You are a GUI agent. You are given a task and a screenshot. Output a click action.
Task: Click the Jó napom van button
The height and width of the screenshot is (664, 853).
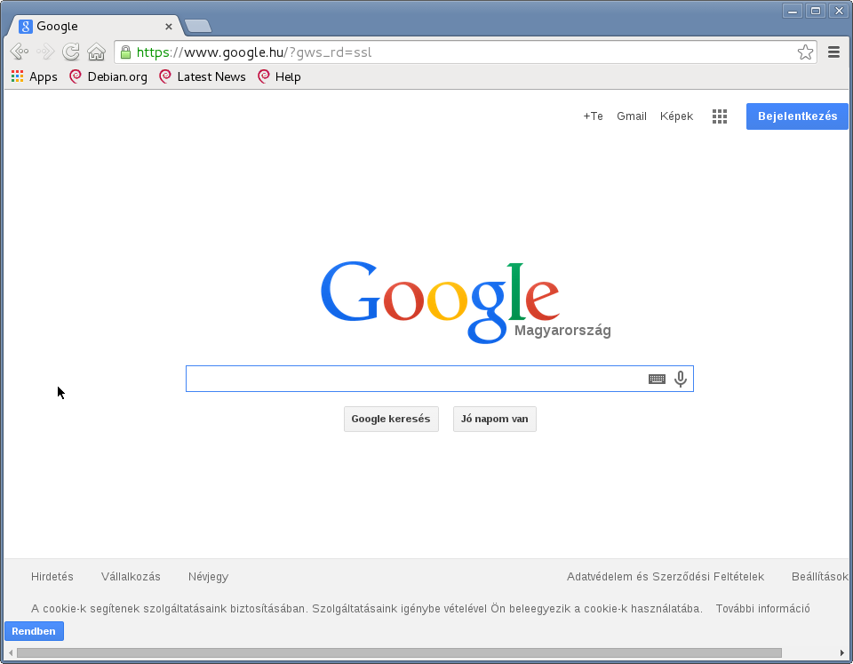(x=495, y=419)
